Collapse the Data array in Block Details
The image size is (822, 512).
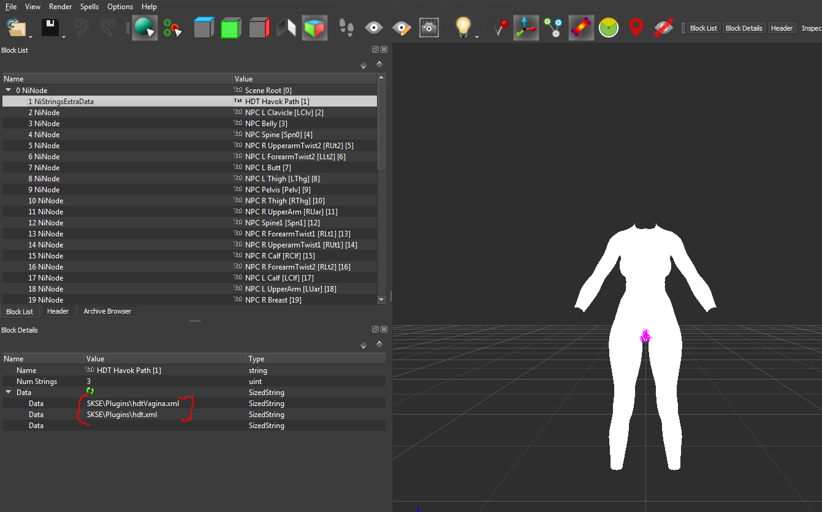coord(9,392)
